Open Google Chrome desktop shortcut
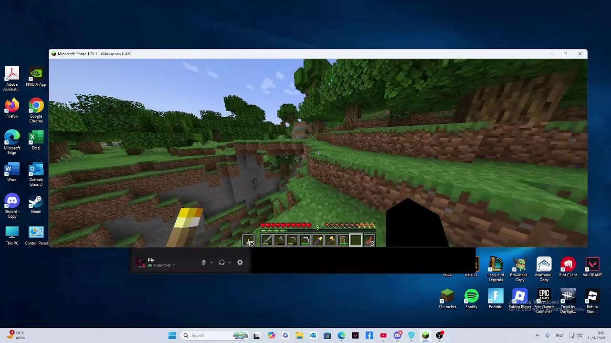The width and height of the screenshot is (611, 343). (x=36, y=111)
